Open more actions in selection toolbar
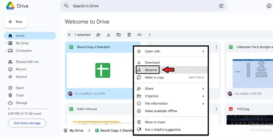 point(149,35)
